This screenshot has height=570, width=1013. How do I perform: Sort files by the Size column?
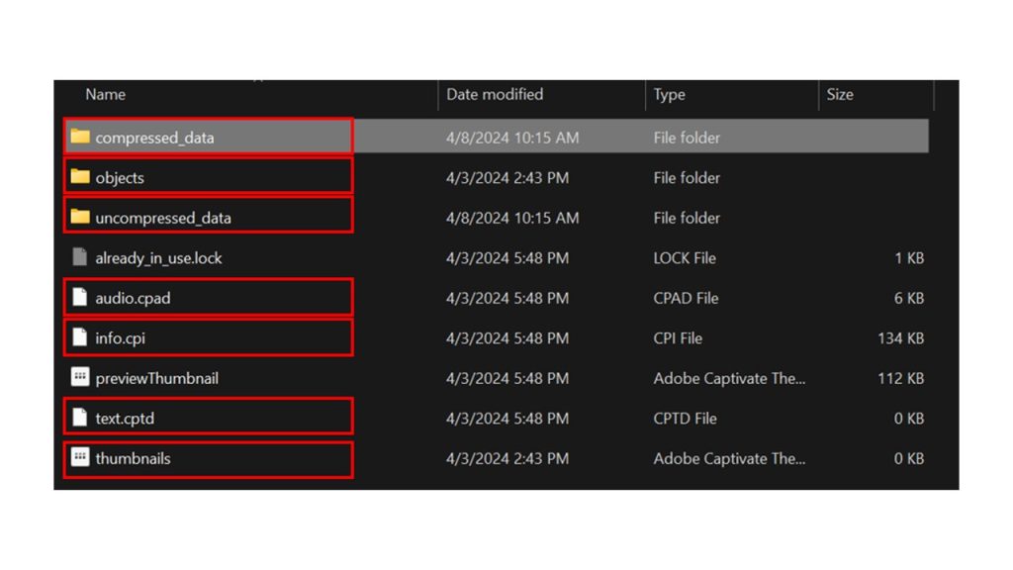pyautogui.click(x=840, y=95)
